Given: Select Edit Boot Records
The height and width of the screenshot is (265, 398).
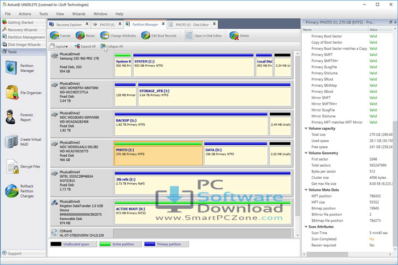Looking at the screenshot, I should pos(159,36).
